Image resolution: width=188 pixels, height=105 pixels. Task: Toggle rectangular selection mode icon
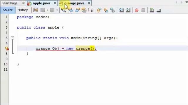91,10
